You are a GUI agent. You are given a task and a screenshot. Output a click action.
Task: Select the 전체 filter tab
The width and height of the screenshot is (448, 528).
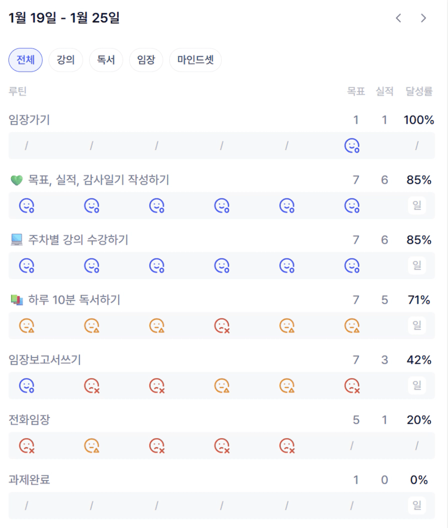[25, 60]
